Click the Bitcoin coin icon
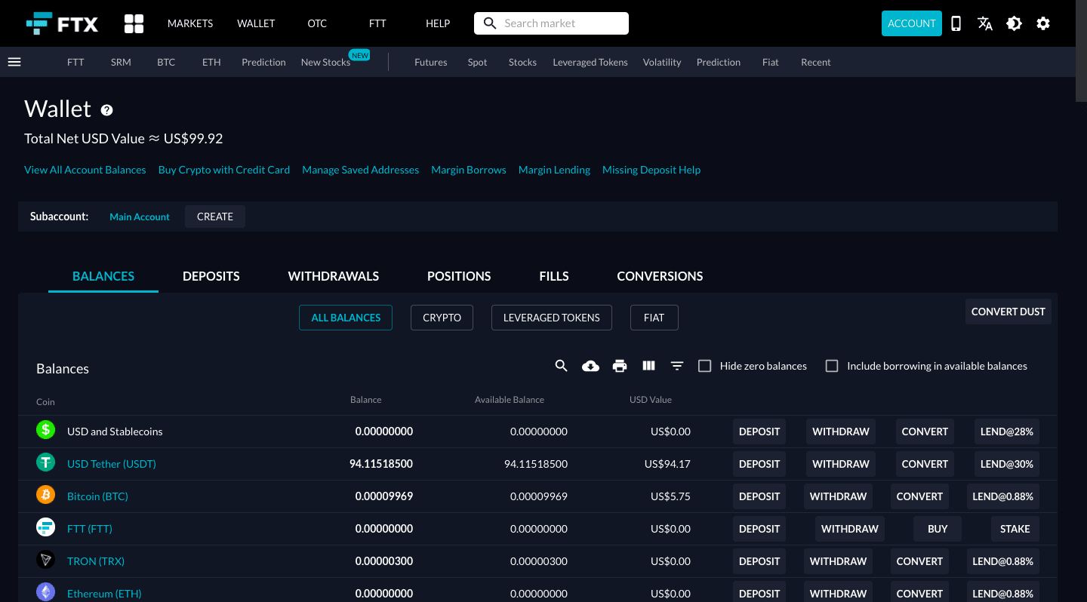The height and width of the screenshot is (602, 1087). [x=46, y=495]
